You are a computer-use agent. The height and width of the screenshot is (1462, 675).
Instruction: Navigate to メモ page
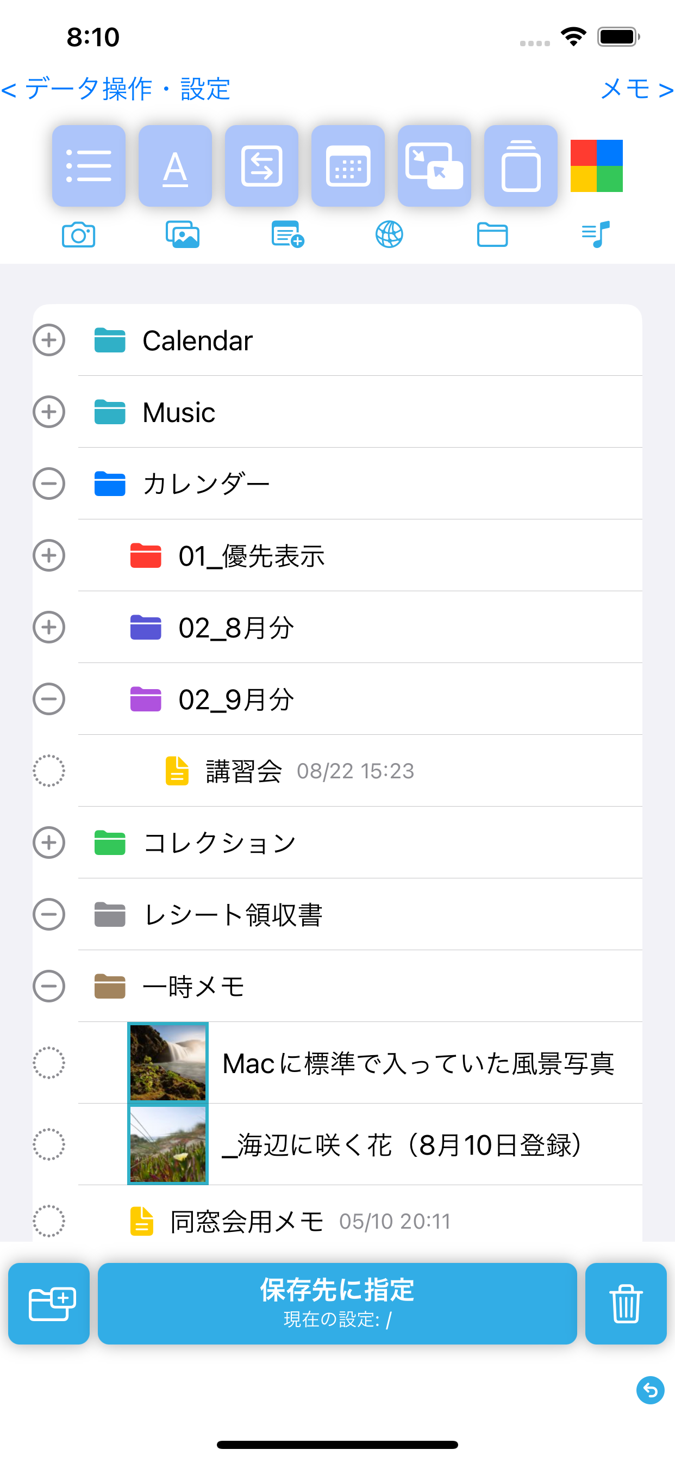click(637, 89)
